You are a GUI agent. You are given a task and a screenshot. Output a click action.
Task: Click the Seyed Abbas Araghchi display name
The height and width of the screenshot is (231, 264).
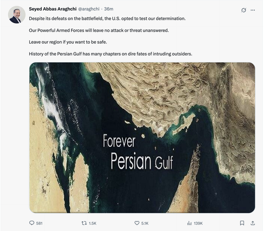(52, 9)
